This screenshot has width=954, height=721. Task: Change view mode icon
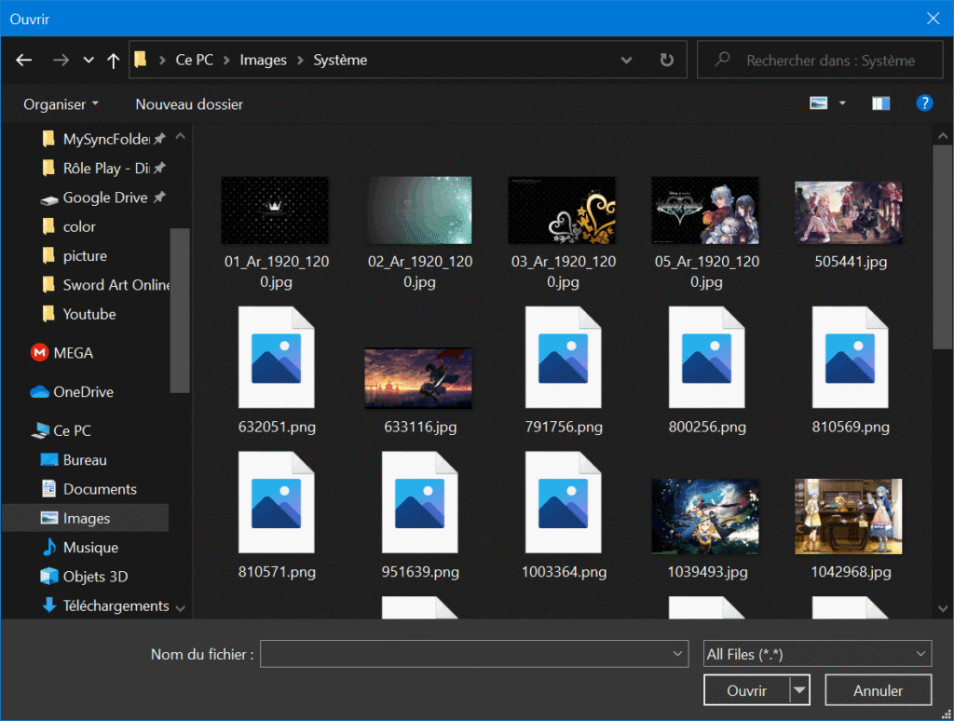tap(818, 102)
